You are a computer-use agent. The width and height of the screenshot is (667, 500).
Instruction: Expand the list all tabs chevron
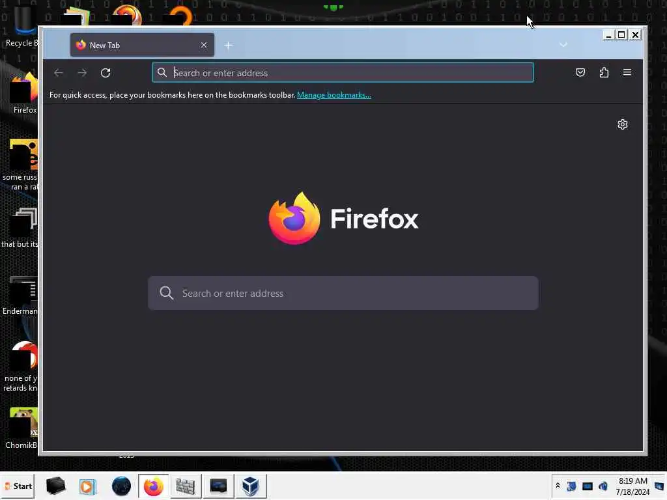(563, 45)
